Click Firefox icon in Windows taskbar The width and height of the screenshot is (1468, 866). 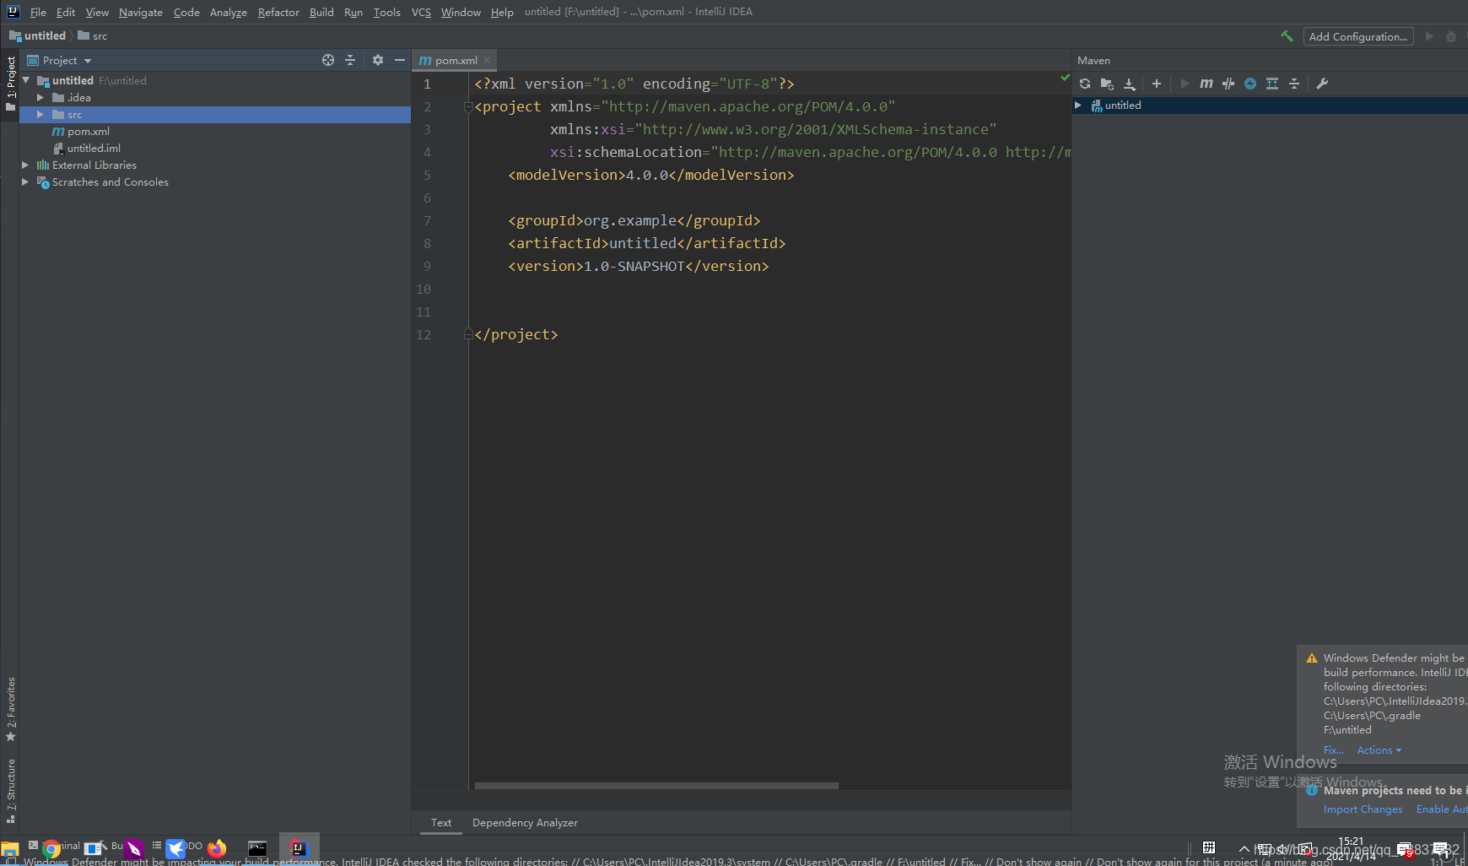click(x=217, y=849)
